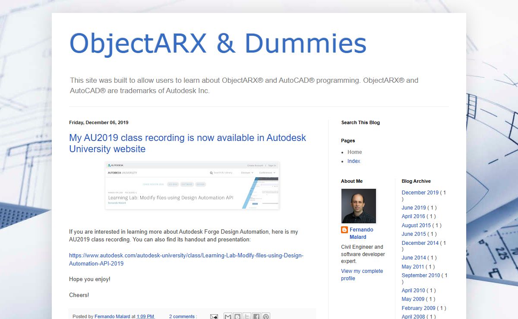
Task: Click the Friday, December 06, 2019 date header
Action: click(x=99, y=122)
